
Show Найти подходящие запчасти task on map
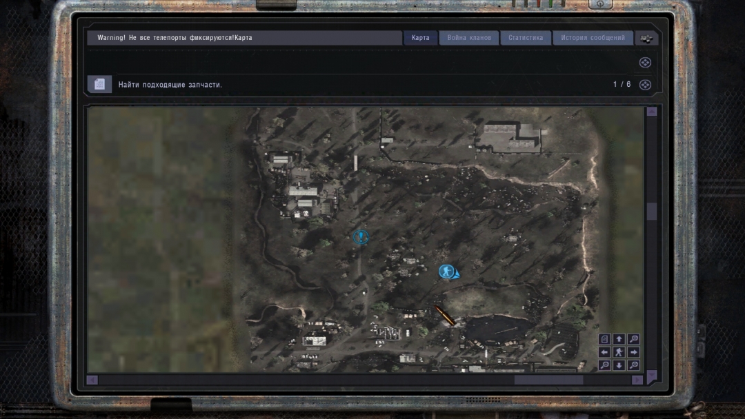[645, 85]
